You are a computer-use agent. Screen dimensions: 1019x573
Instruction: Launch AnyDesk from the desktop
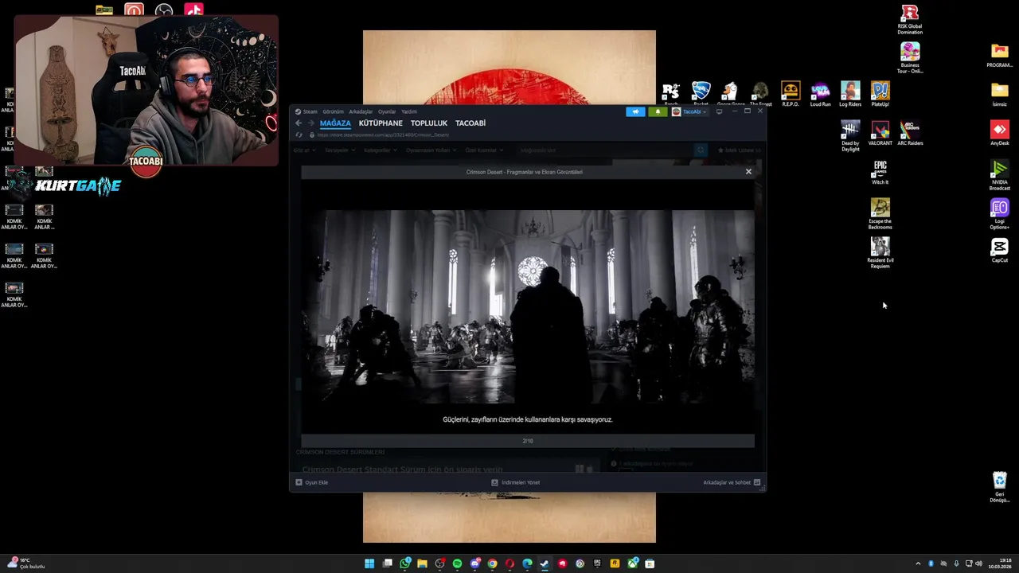click(x=999, y=134)
